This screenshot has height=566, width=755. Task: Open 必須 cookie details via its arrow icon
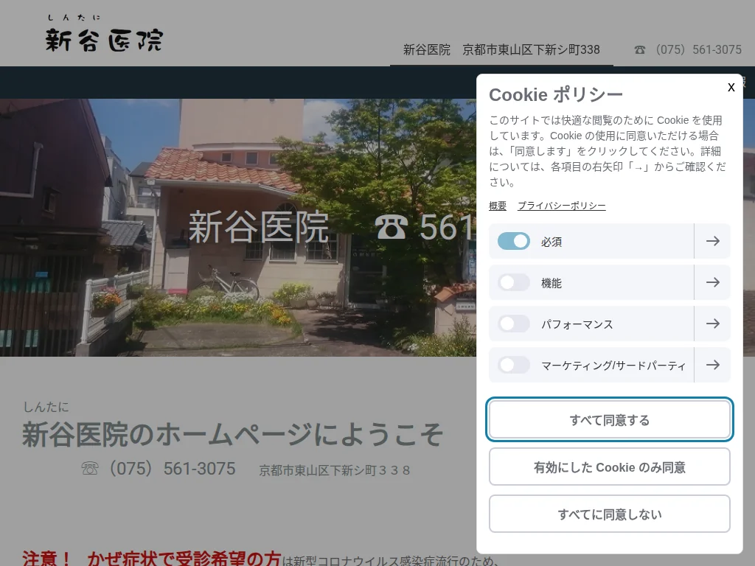712,241
